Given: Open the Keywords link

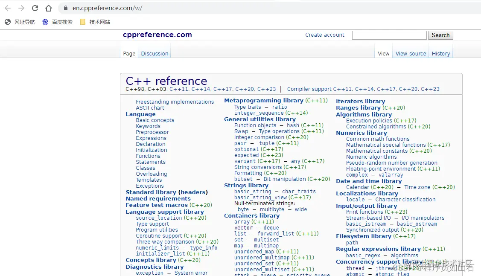Looking at the screenshot, I should 148,126.
